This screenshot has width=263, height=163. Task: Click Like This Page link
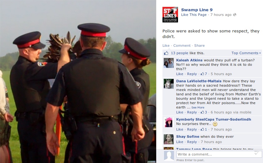(x=194, y=15)
